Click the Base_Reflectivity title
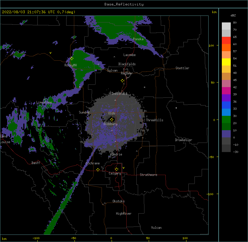The image size is (248, 242). (x=124, y=4)
